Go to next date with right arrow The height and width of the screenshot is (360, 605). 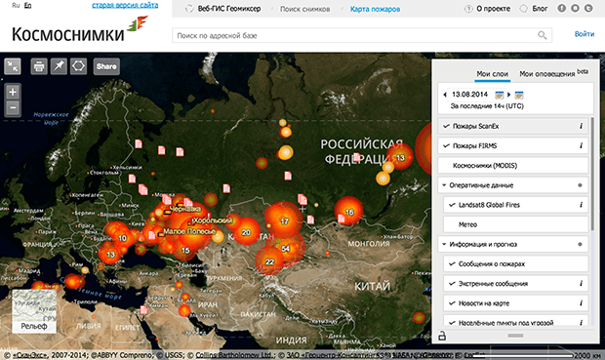point(509,95)
